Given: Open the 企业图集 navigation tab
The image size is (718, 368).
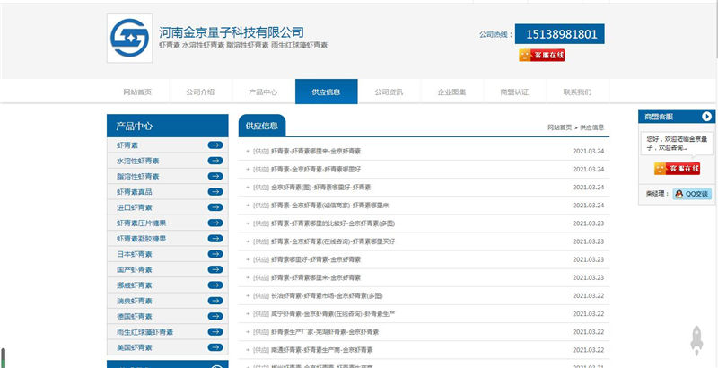Looking at the screenshot, I should pos(451,92).
